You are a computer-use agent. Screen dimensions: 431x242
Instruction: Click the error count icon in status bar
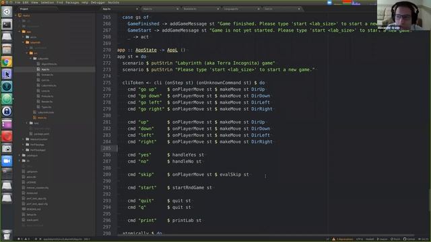pyautogui.click(x=19, y=239)
